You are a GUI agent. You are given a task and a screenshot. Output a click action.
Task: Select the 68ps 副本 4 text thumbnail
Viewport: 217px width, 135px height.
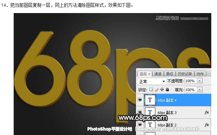coord(150,100)
